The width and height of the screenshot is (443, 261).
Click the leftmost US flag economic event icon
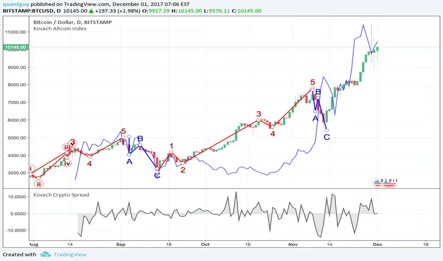tap(377, 183)
